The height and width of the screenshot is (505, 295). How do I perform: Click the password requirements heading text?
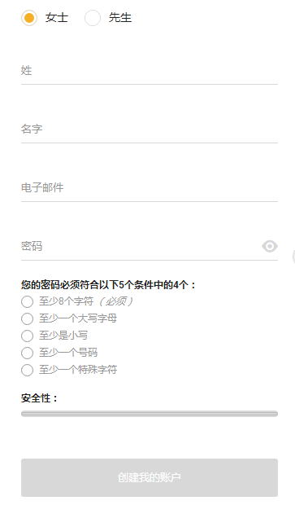(x=108, y=285)
